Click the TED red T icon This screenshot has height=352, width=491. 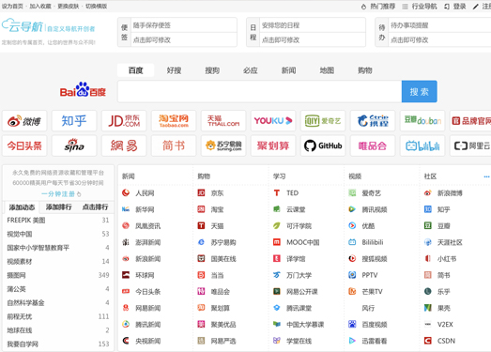click(x=277, y=193)
